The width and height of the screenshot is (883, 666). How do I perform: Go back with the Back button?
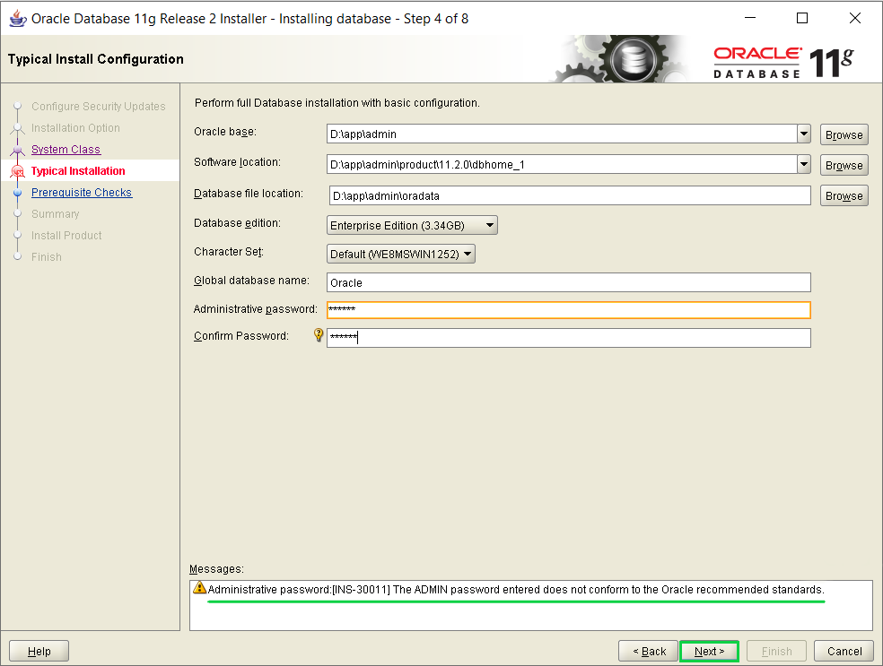648,651
